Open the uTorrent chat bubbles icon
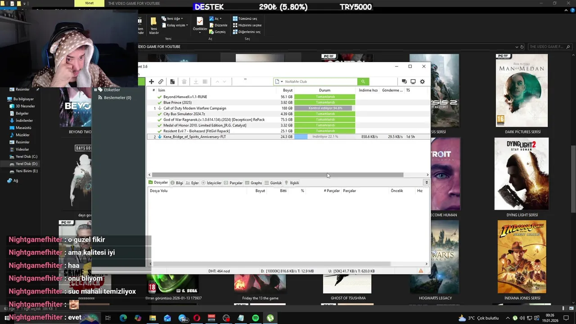 (404, 81)
